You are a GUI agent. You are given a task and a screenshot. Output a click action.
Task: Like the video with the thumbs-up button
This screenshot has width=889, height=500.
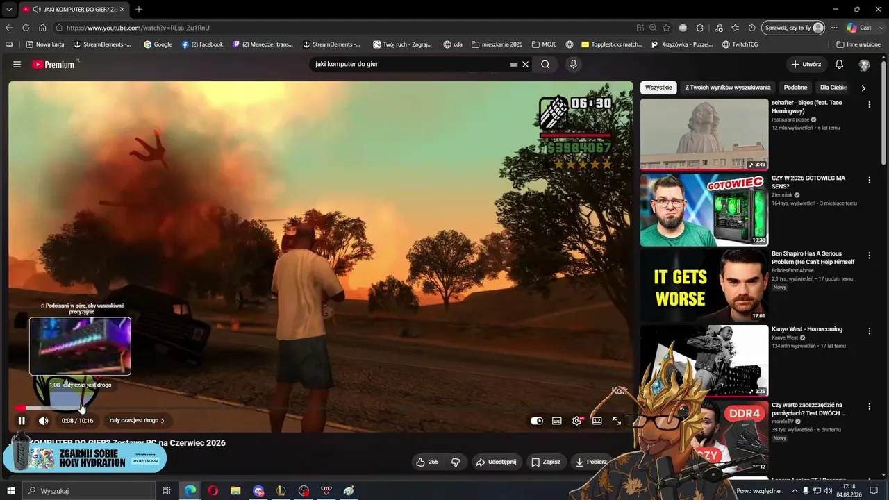[427, 462]
